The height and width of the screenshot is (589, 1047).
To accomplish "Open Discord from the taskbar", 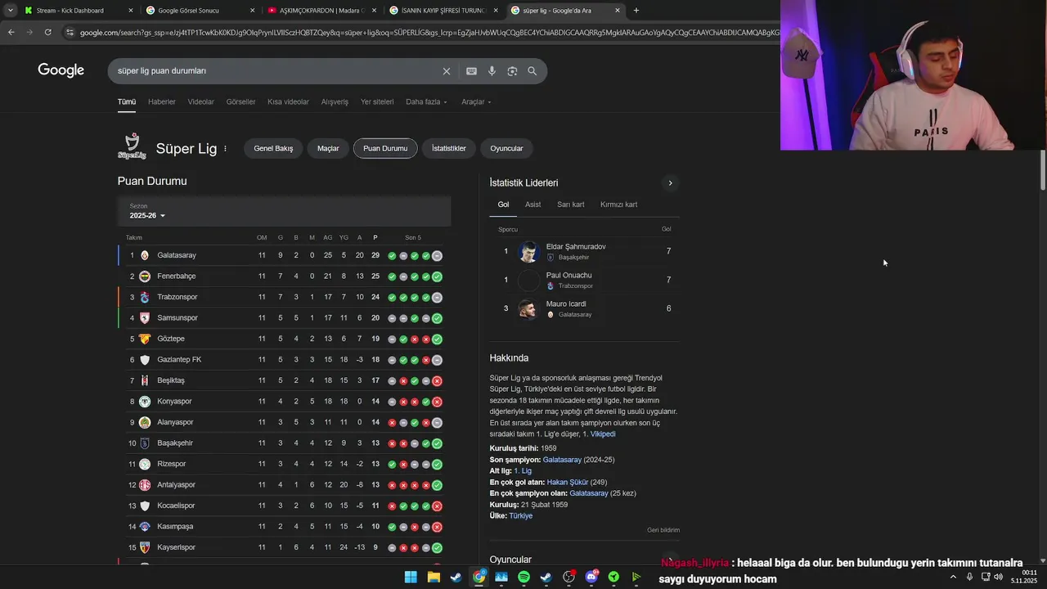I will tap(591, 578).
